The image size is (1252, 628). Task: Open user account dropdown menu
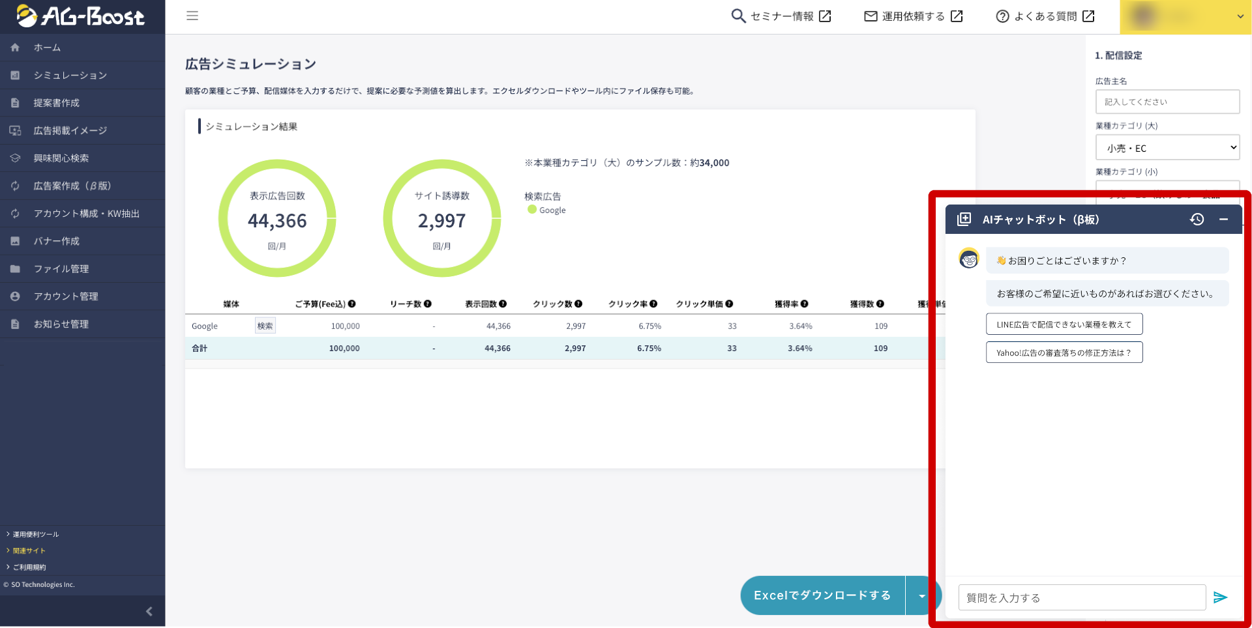1185,17
